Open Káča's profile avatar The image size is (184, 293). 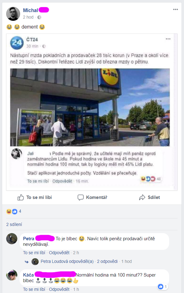point(12,275)
